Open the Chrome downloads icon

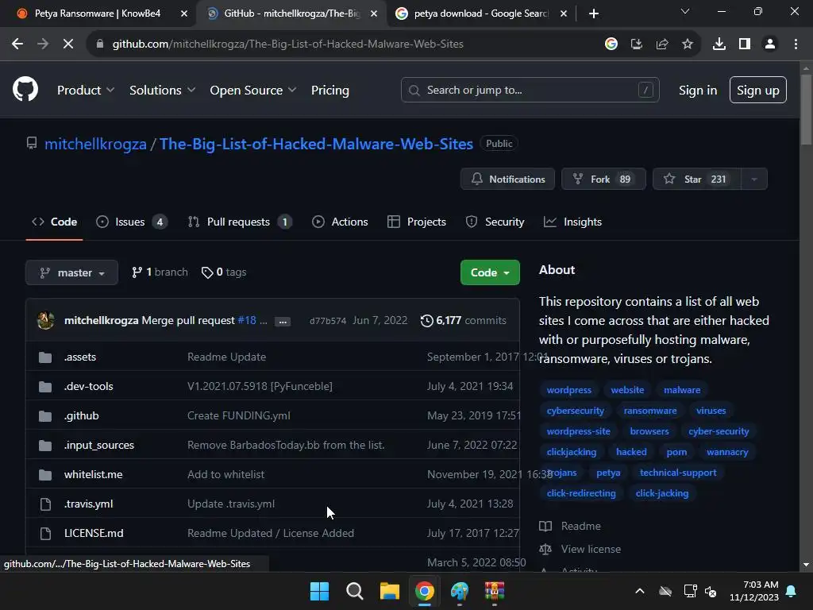[x=719, y=44]
